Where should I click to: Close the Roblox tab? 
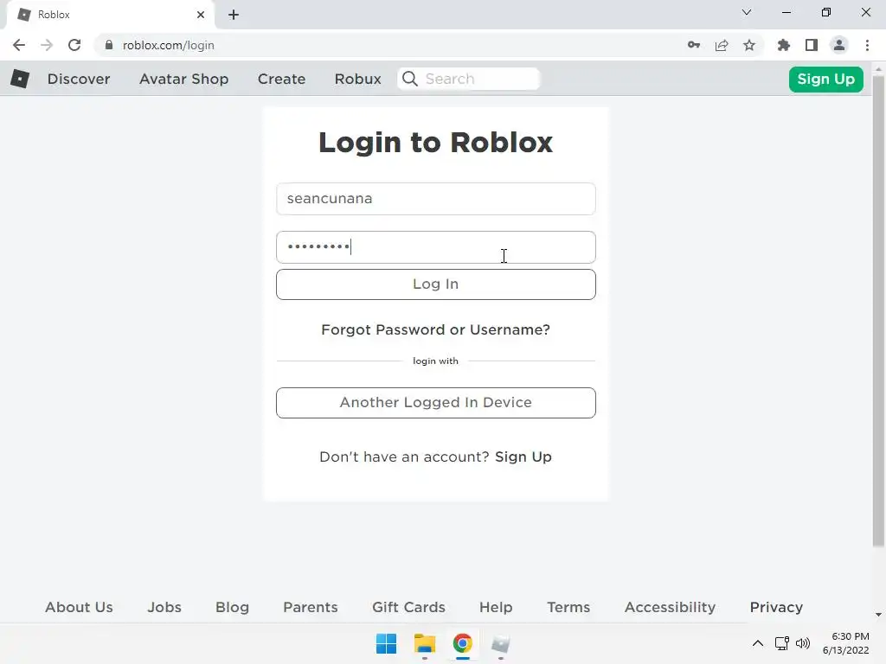[x=201, y=15]
